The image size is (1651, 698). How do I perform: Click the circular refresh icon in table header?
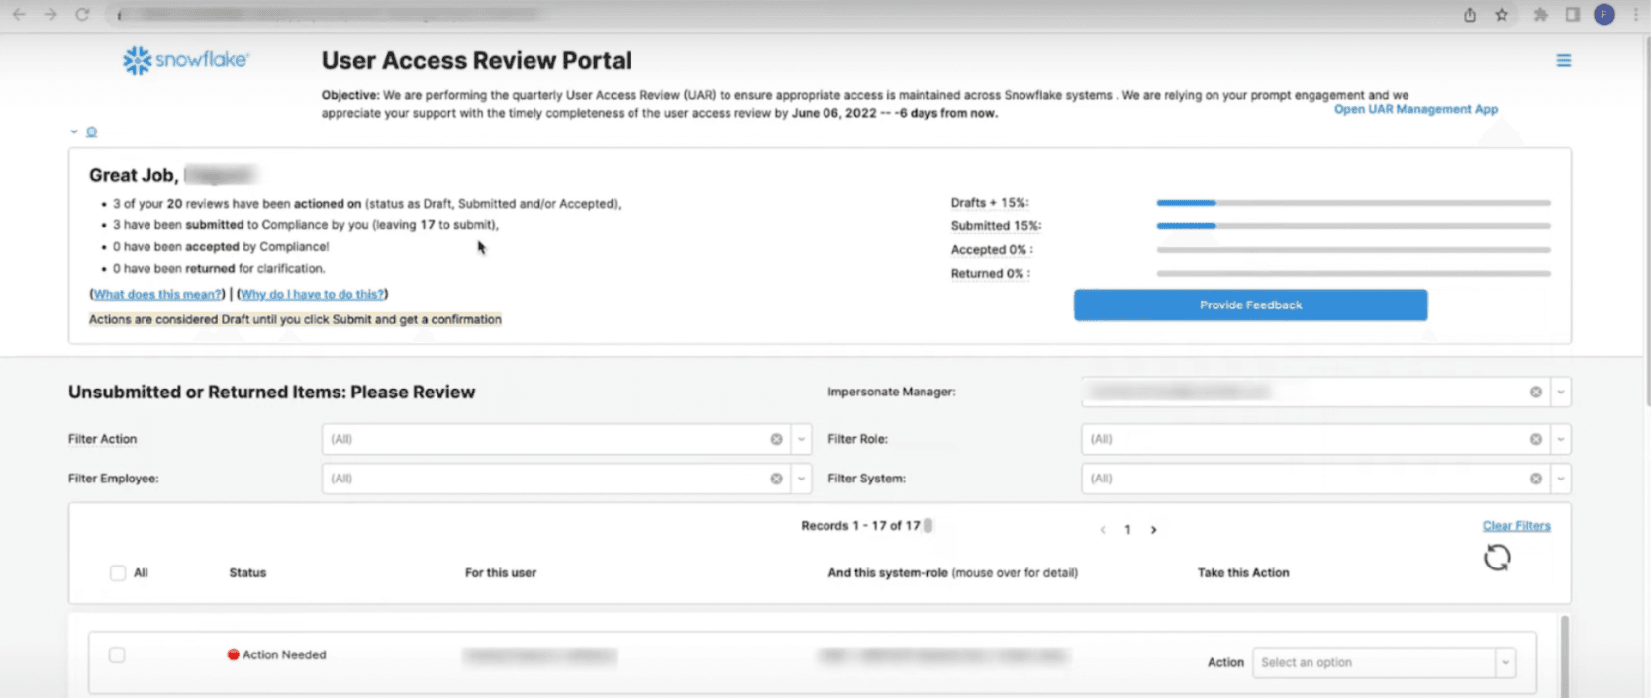point(1497,559)
